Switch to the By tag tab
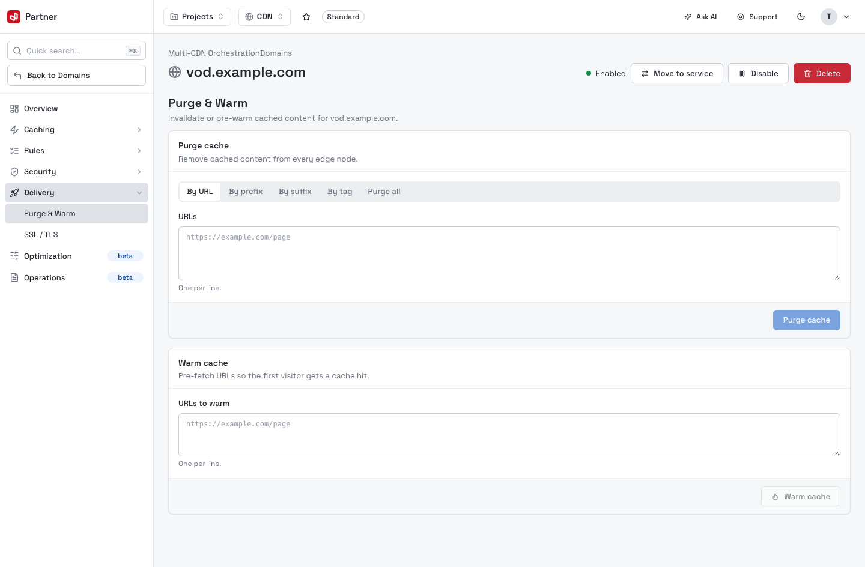The width and height of the screenshot is (865, 567). [x=340, y=192]
